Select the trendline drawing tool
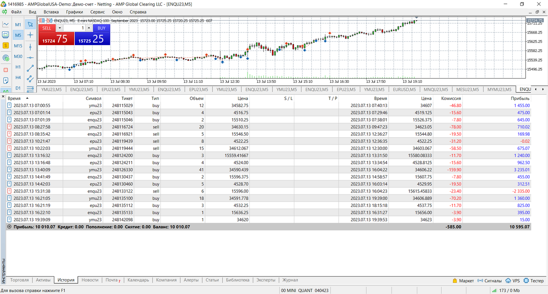This screenshot has width=548, height=294. [x=30, y=68]
